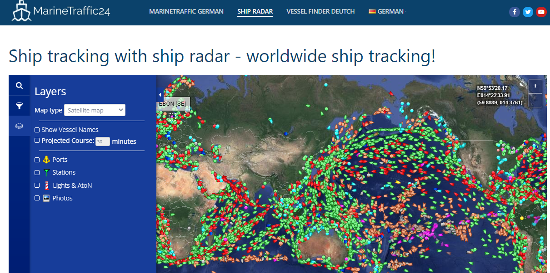Select the Layers stack icon in sidebar
The image size is (550, 273).
pos(19,126)
